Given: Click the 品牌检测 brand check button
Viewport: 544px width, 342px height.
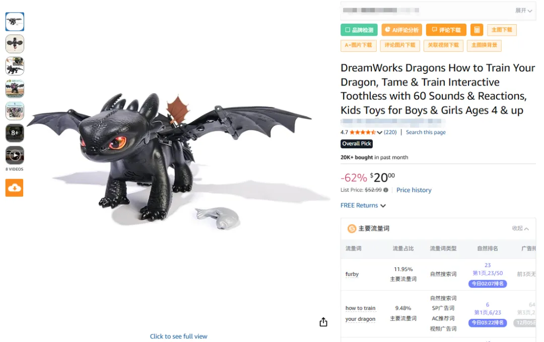Looking at the screenshot, I should pos(359,30).
